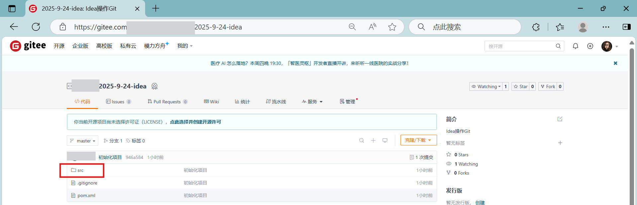Open the 统计 tab
The width and height of the screenshot is (637, 205).
(x=242, y=102)
